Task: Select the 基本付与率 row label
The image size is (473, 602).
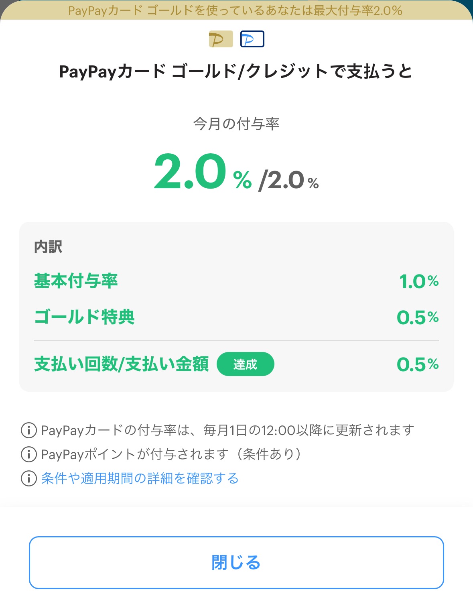Action: [x=76, y=281]
